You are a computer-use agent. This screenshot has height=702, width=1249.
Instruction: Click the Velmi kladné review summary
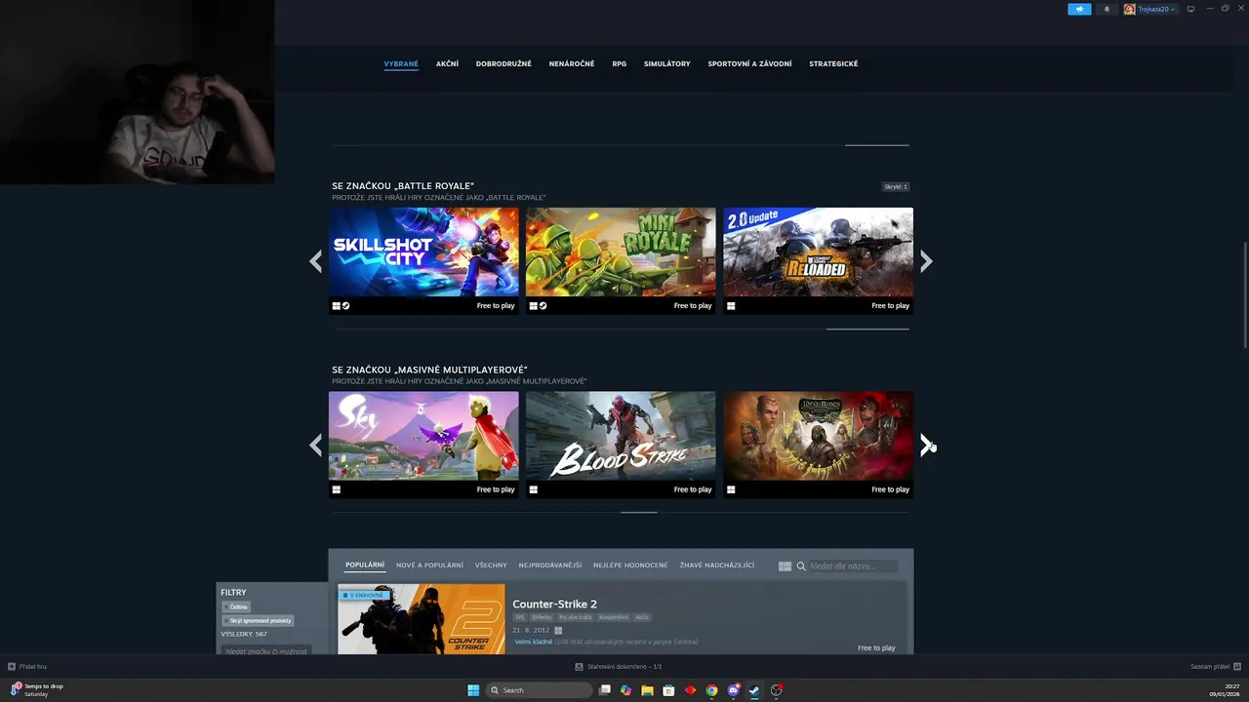click(533, 642)
